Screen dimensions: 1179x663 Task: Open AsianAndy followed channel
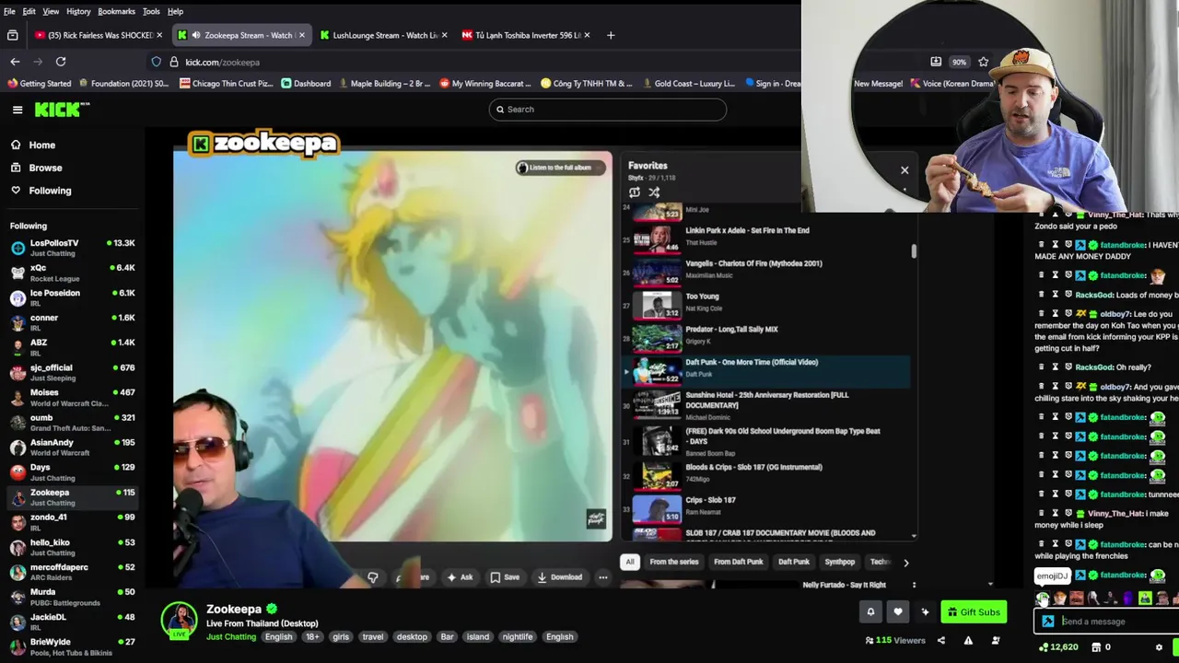tap(72, 447)
